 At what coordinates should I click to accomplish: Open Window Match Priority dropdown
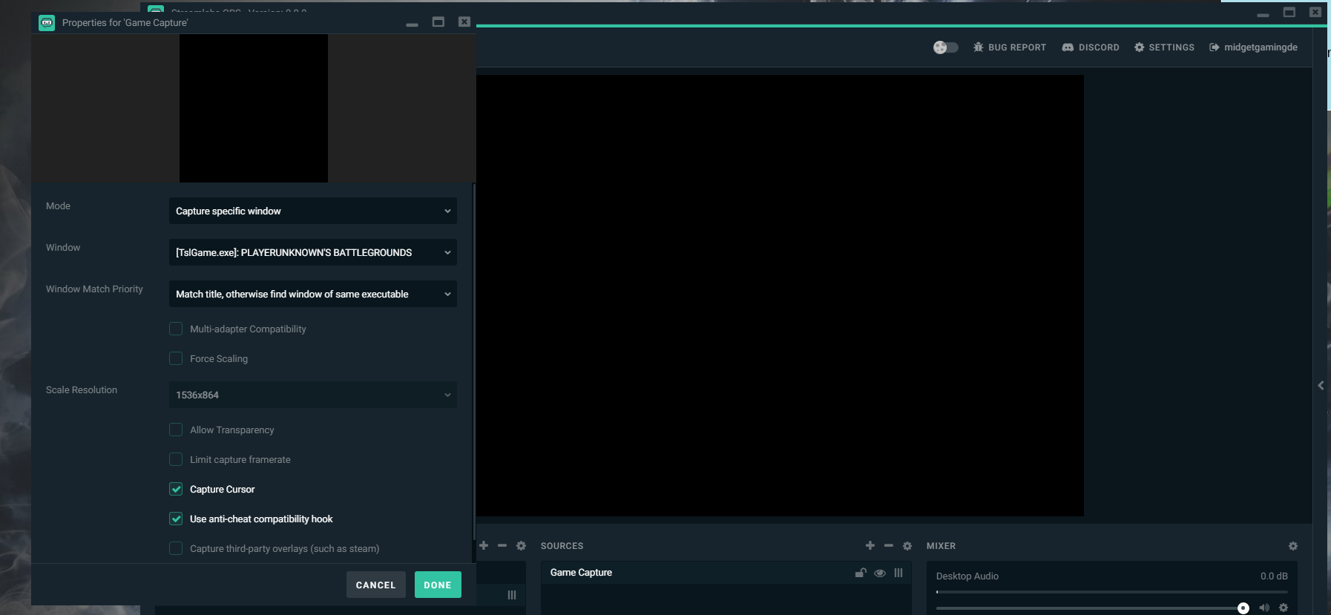coord(312,294)
